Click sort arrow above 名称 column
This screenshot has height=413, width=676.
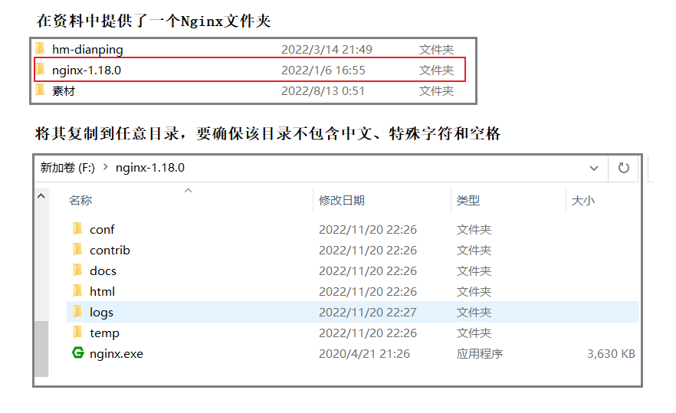188,190
